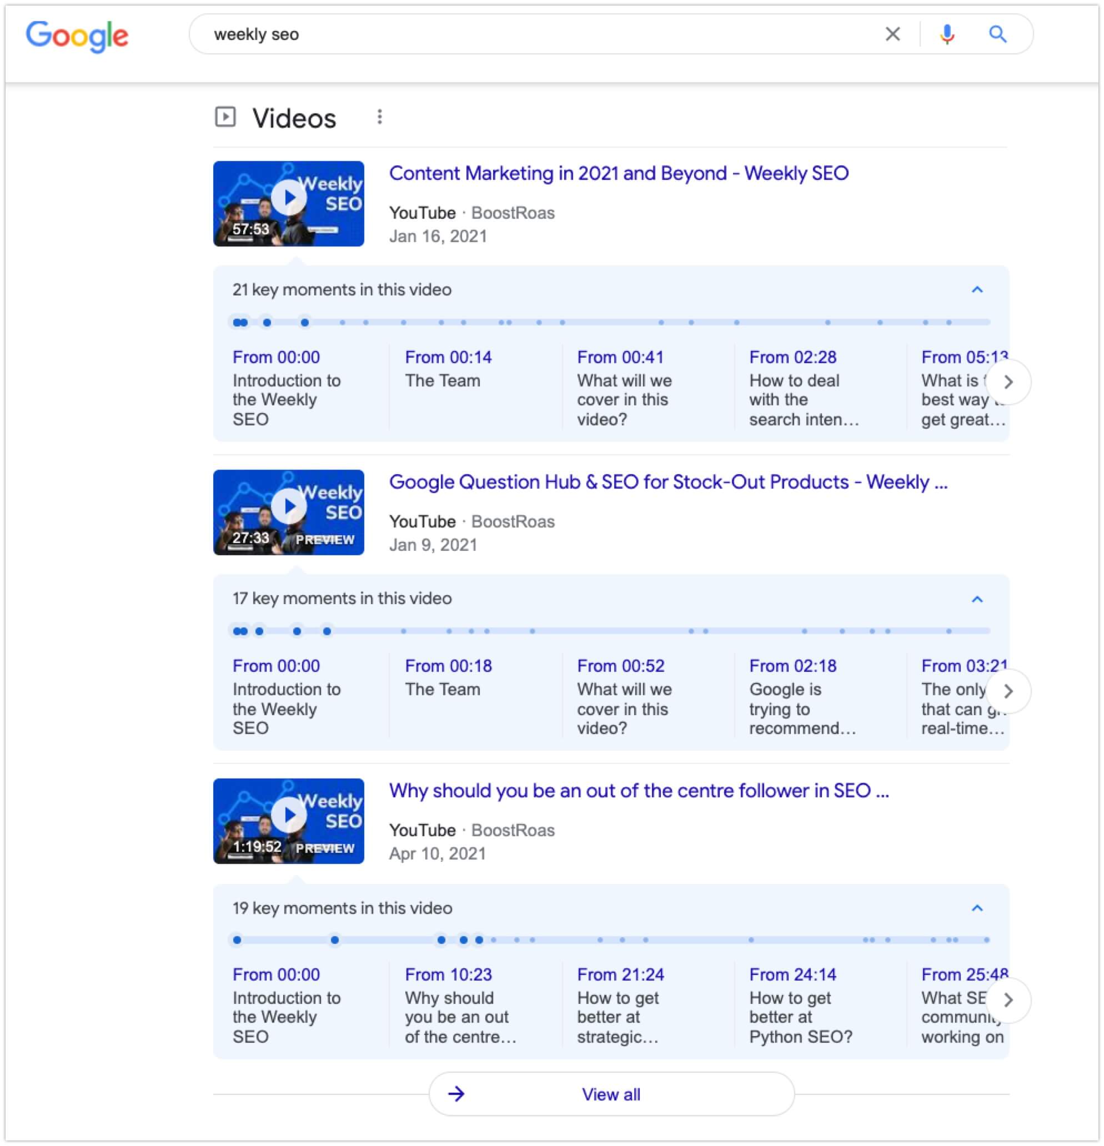Open 'Content Marketing in 2021 and Beyond' link
This screenshot has height=1146, width=1104.
click(x=619, y=173)
